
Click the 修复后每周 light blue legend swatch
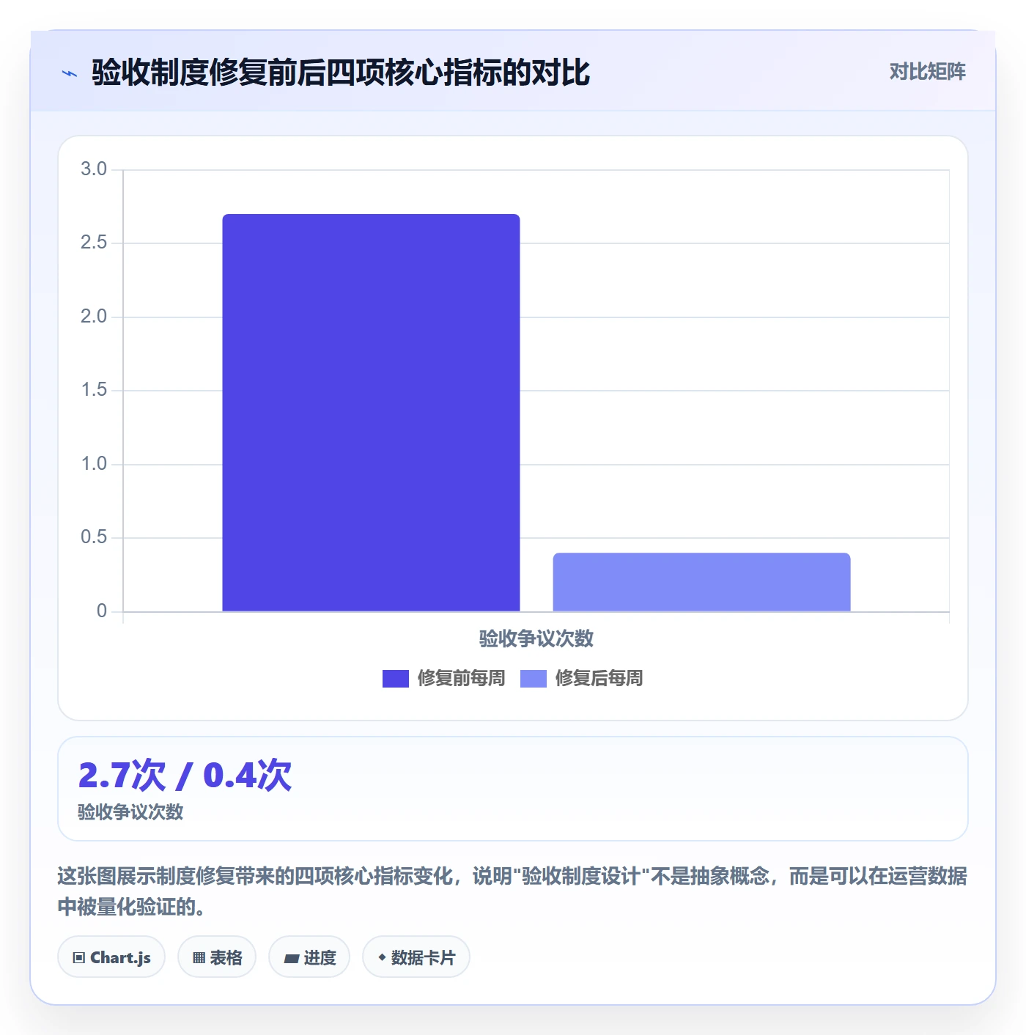(534, 679)
